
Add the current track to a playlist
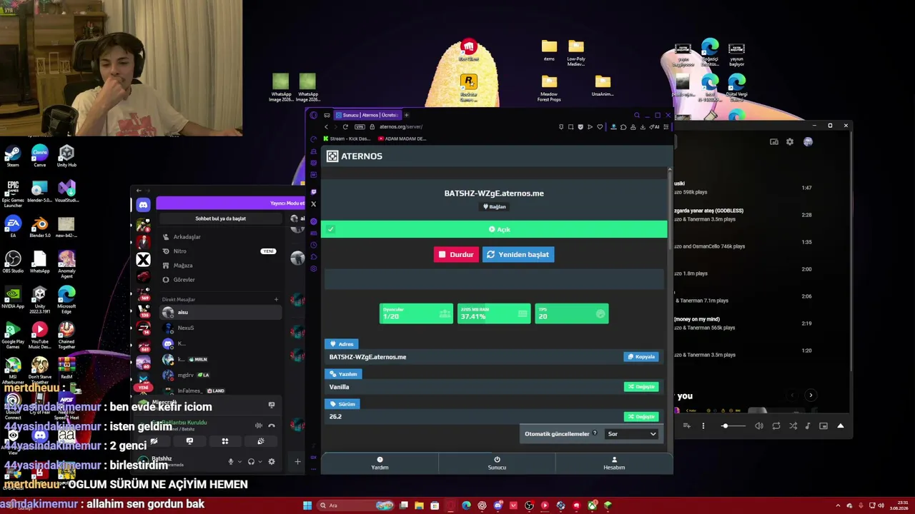tap(687, 426)
